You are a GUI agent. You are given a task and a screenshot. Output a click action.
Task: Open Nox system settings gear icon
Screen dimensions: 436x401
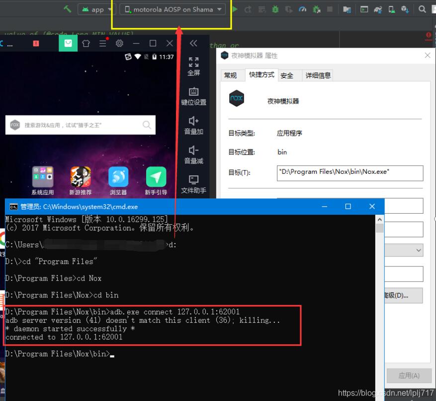(119, 43)
